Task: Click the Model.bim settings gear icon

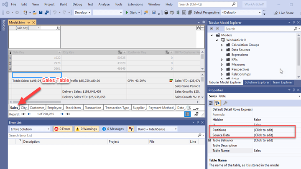Action: (x=204, y=22)
